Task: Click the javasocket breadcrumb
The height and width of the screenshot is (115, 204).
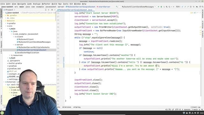Action: tap(51, 7)
